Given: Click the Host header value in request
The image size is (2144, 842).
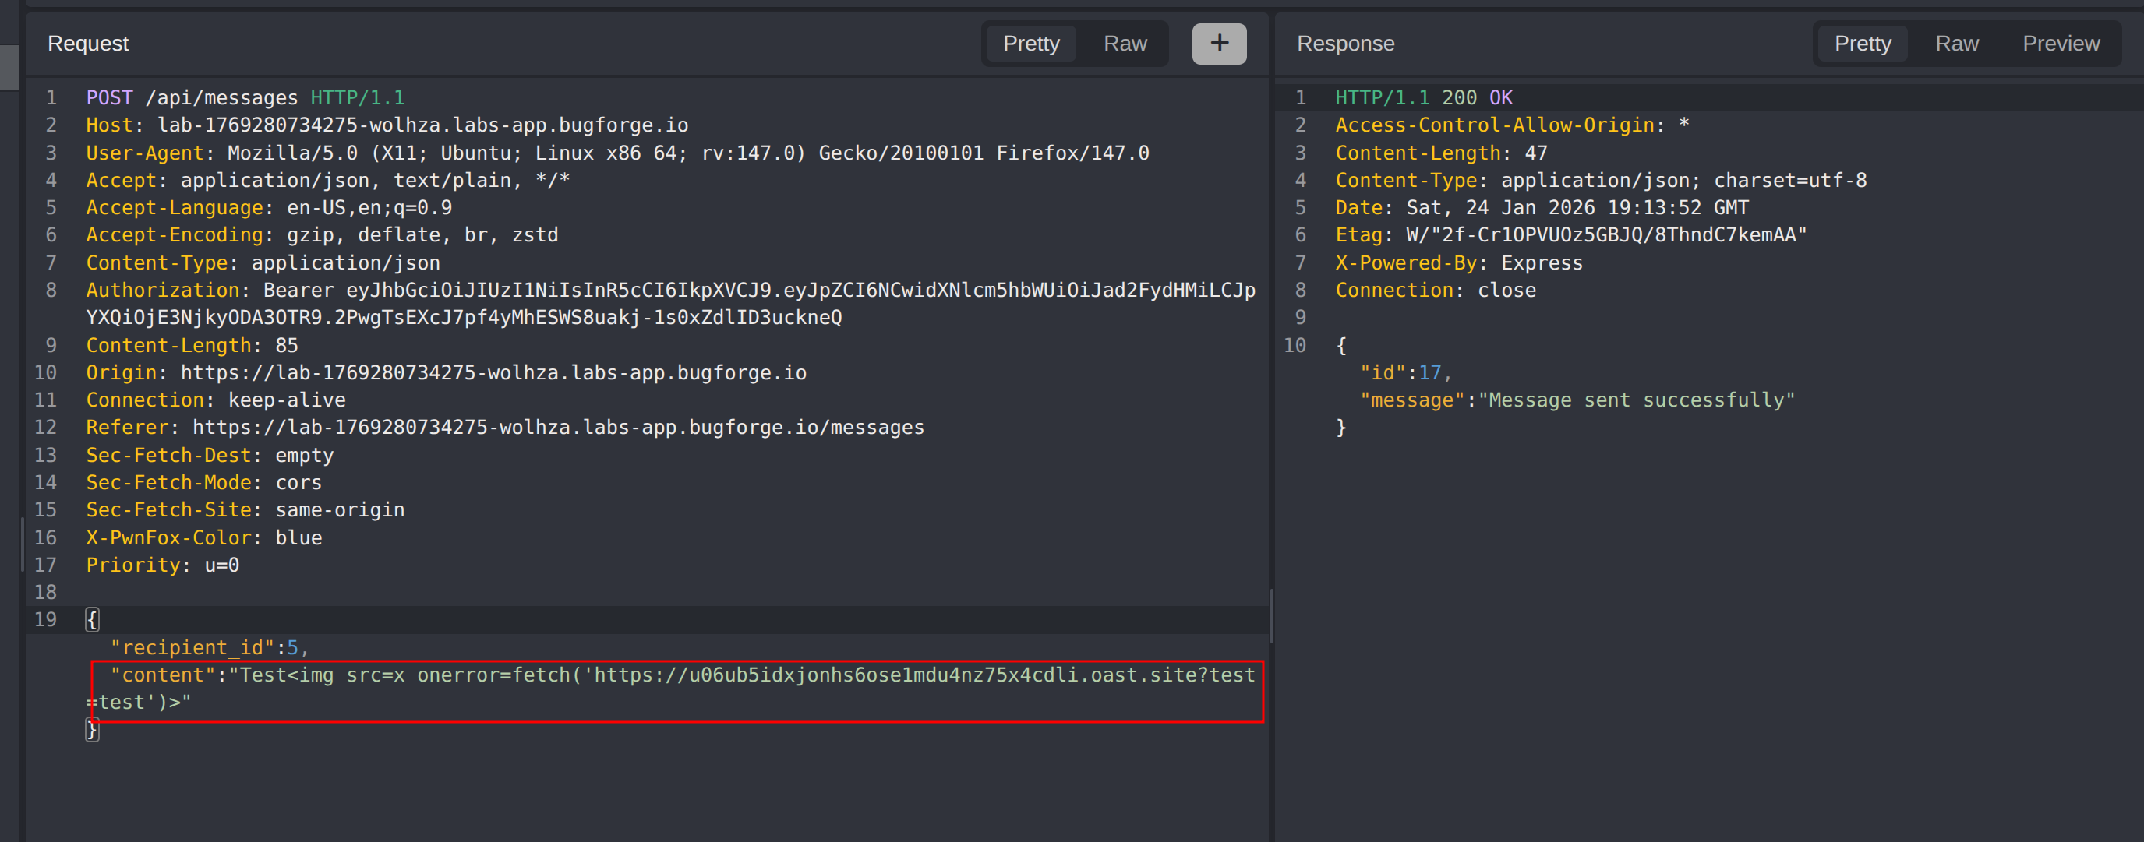Looking at the screenshot, I should coord(422,125).
